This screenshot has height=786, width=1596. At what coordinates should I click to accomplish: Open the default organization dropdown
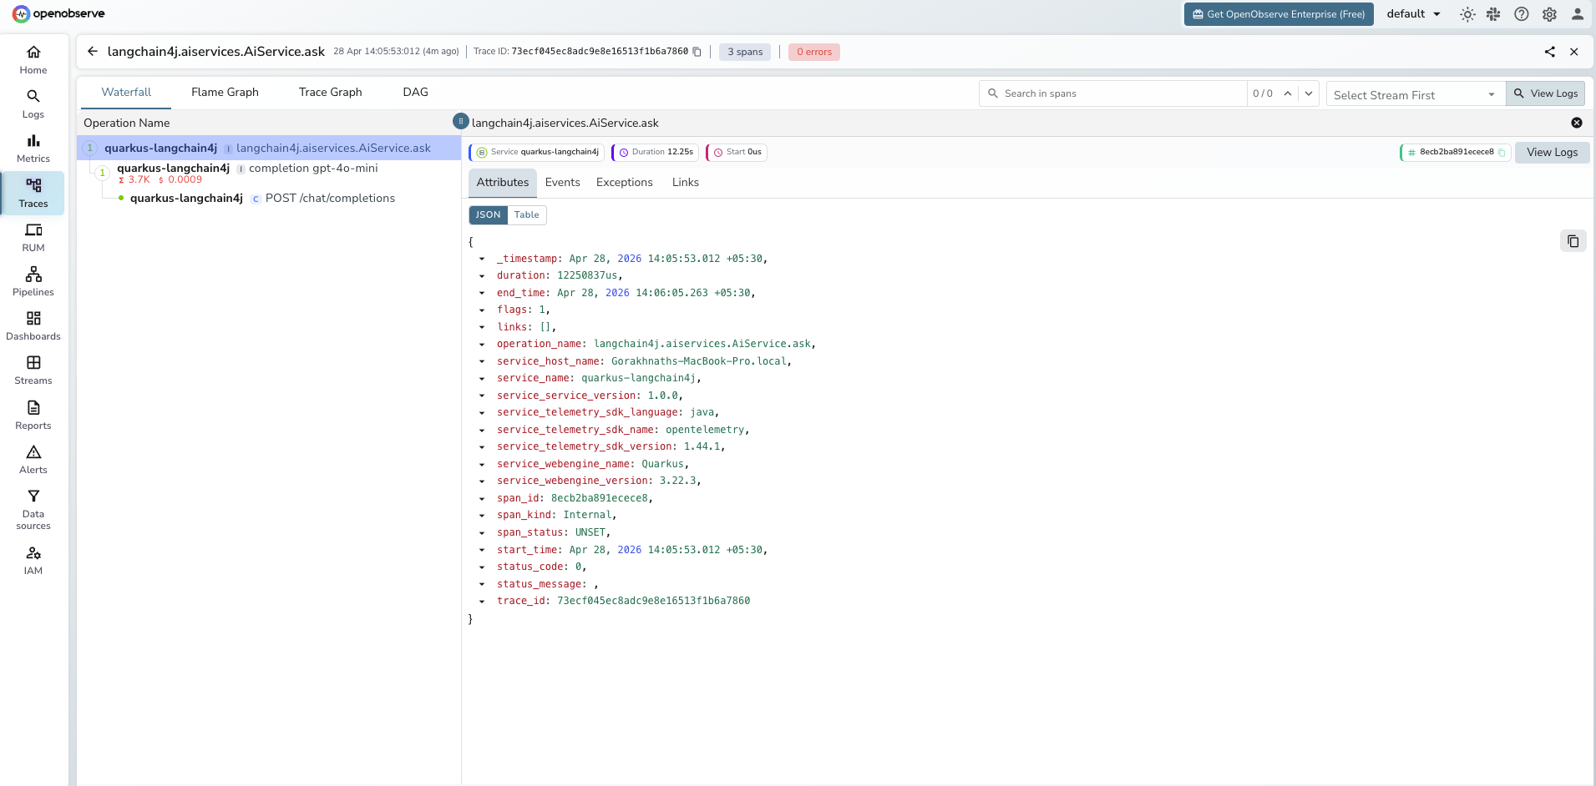pyautogui.click(x=1414, y=13)
